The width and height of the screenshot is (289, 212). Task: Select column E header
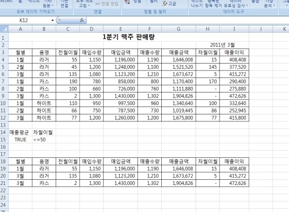121,29
